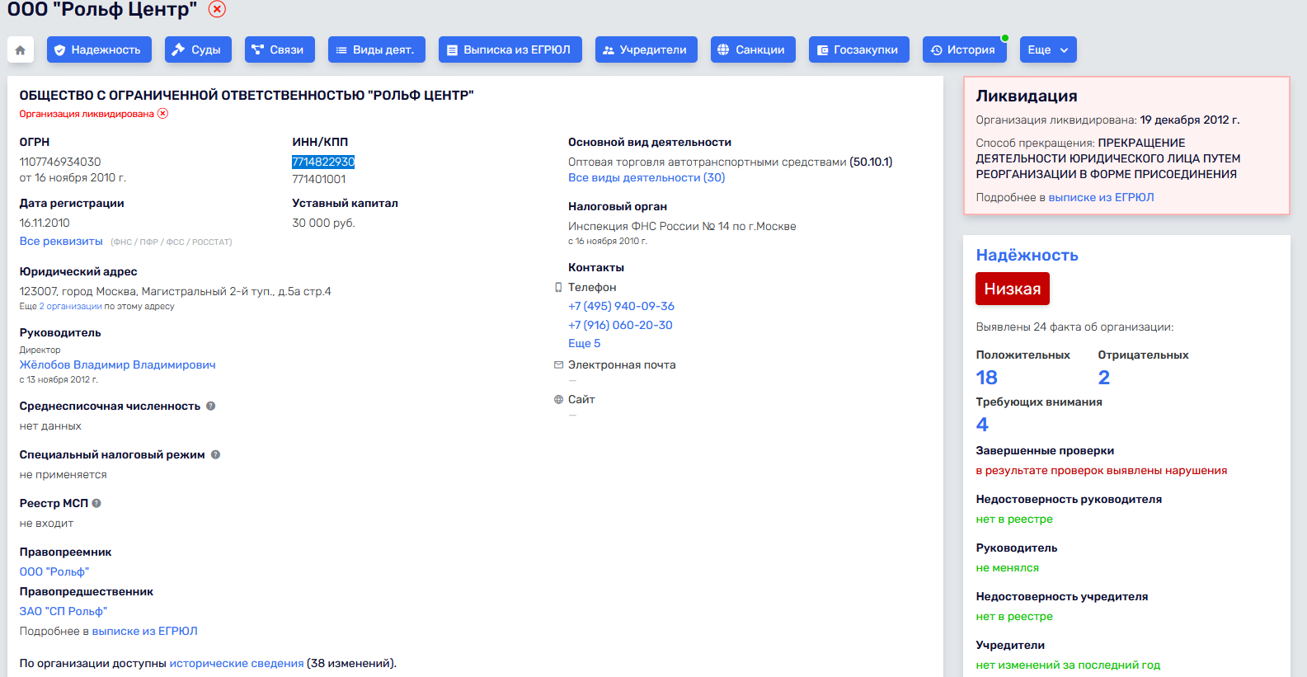Click the legal address text 123007, город Москва
Viewport: 1307px width, 677px height.
coord(176,291)
